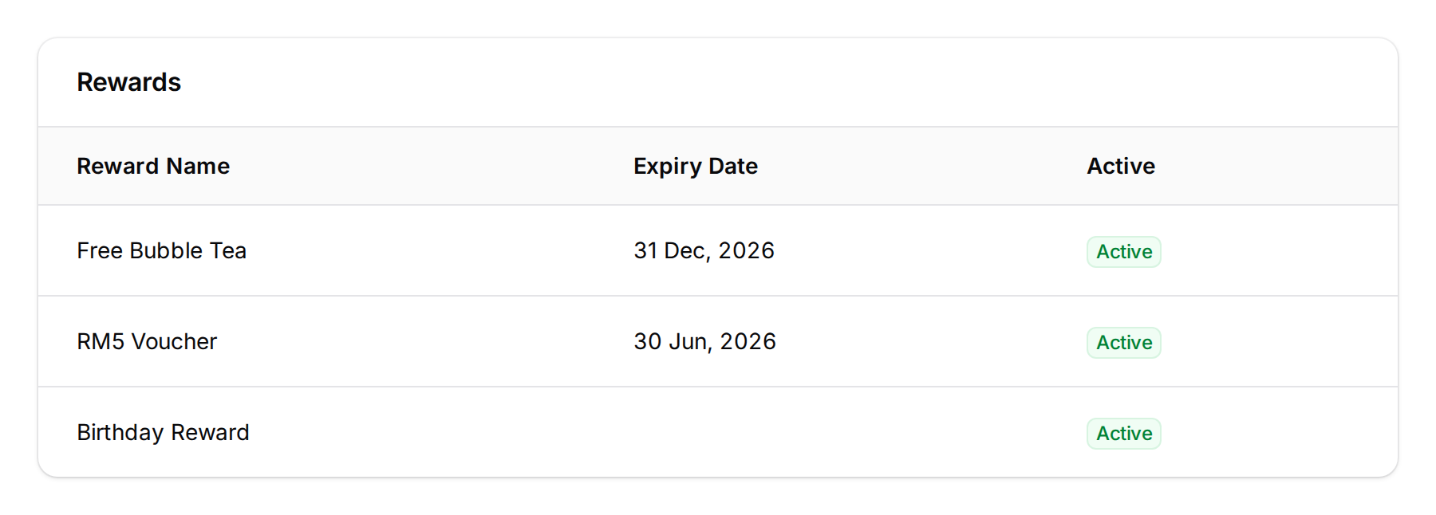The image size is (1436, 515).
Task: Click the word 'Tea' in Free Bubble Tea
Action: [x=228, y=250]
